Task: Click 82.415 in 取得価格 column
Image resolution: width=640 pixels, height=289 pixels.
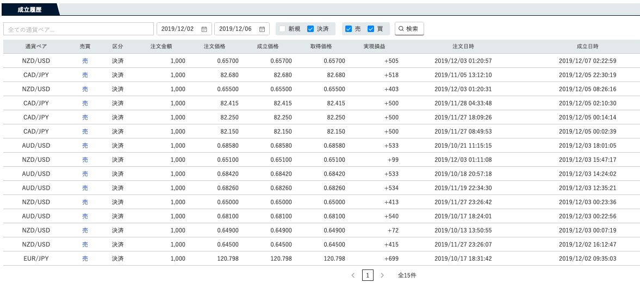Action: 336,103
